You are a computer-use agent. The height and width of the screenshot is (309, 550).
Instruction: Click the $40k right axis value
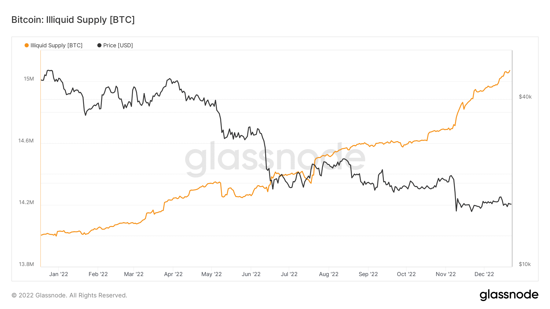[525, 97]
